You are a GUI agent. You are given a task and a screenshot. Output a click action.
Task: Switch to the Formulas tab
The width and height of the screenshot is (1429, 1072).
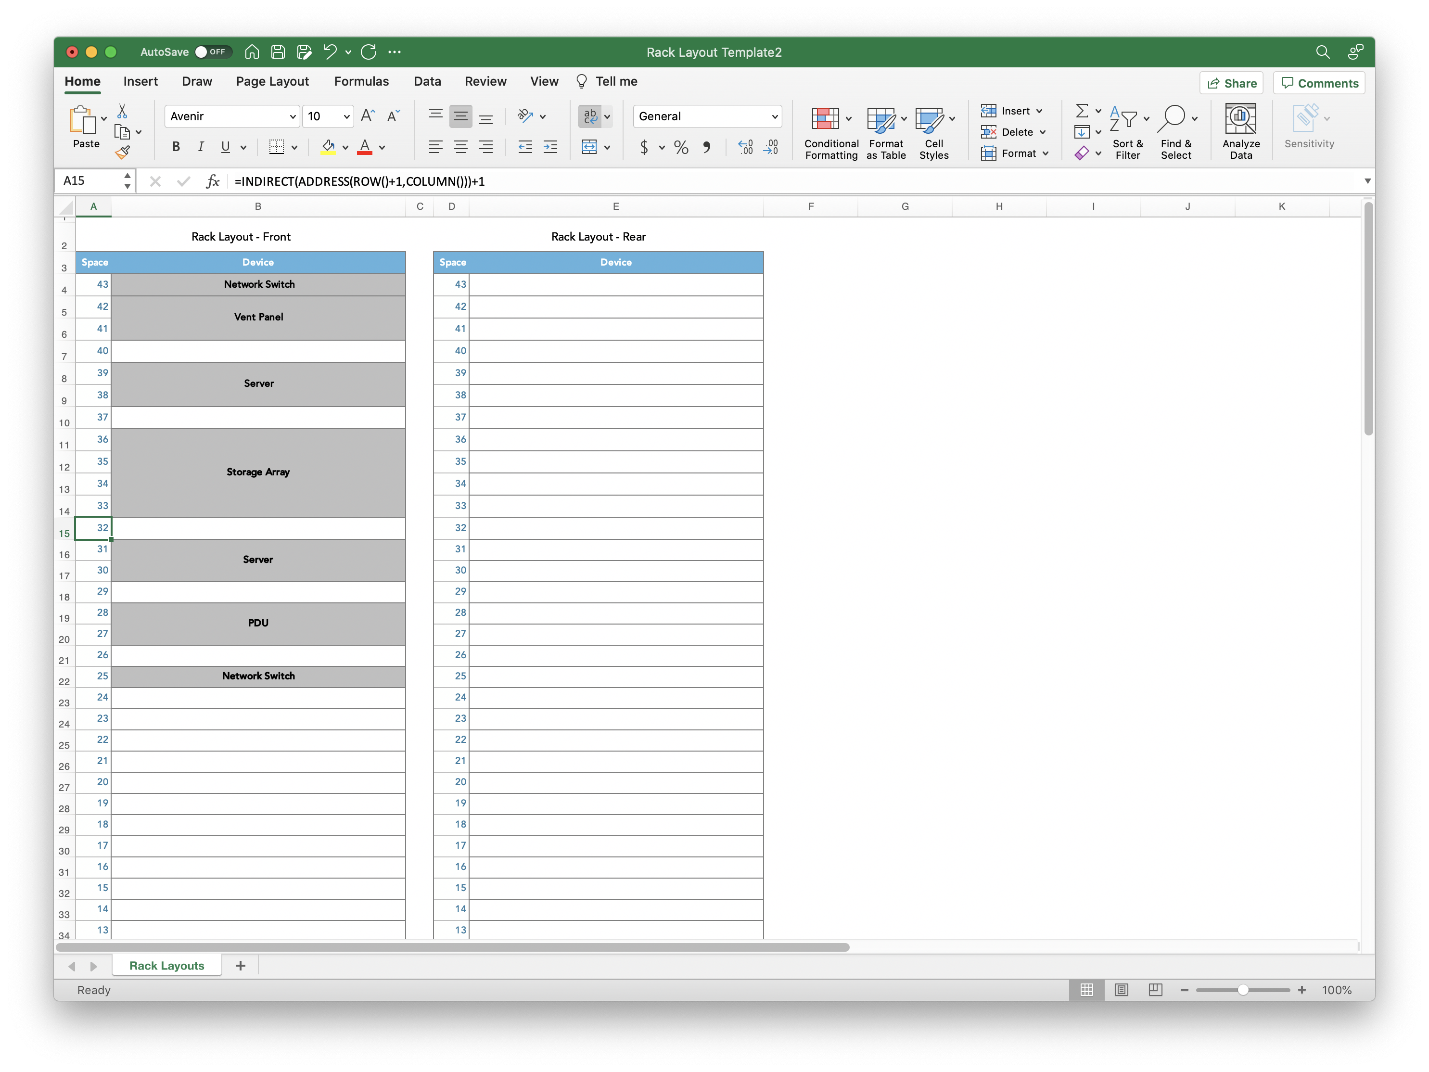(x=361, y=81)
